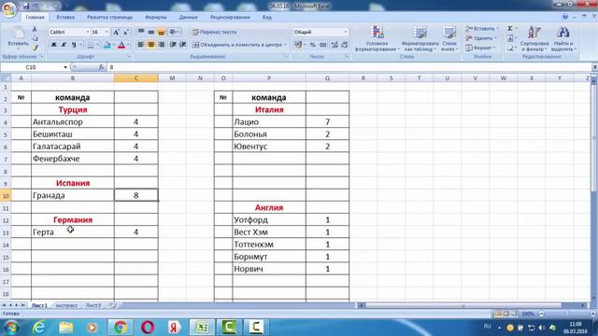
Task: Open the Вставка ribbon tab
Action: click(x=65, y=17)
